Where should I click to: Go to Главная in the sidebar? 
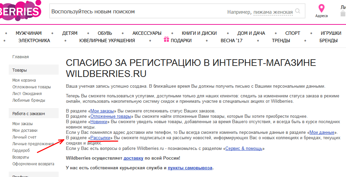[x=20, y=57]
